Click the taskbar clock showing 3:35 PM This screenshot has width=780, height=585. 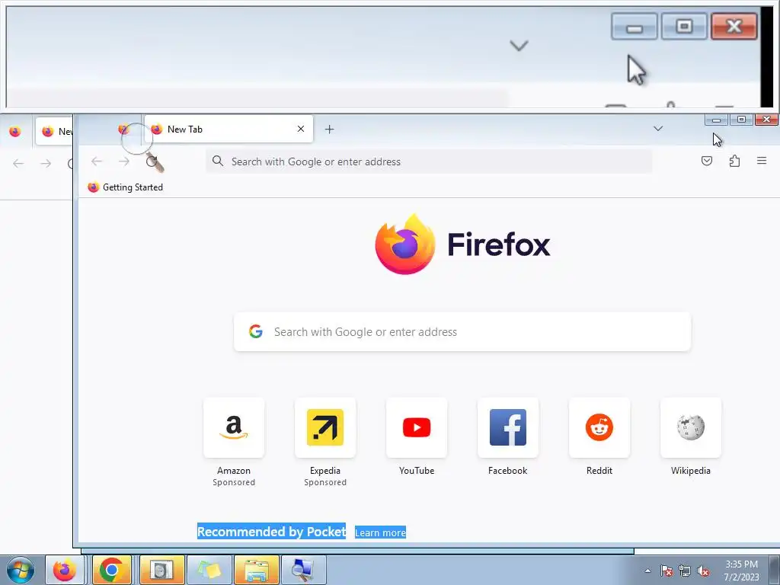pos(741,571)
